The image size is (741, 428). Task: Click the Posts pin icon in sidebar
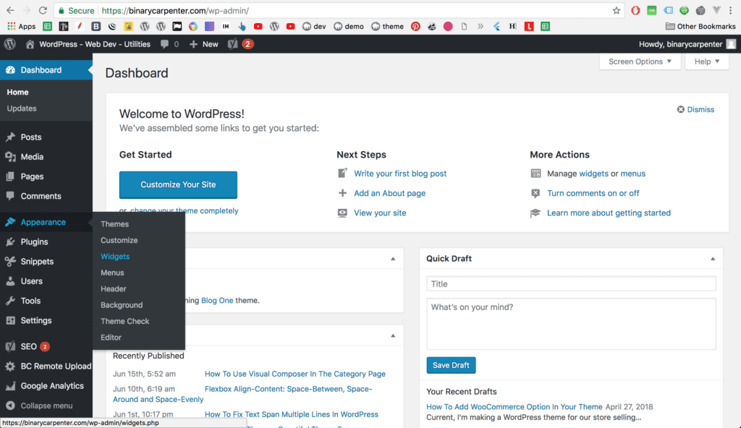pyautogui.click(x=10, y=137)
